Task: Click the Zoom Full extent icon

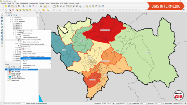Action: [x=67, y=6]
